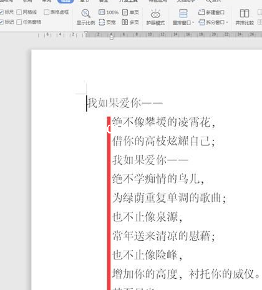The width and height of the screenshot is (262, 290).
Task: Click the search icon in the ribbon tabs
Action: pyautogui.click(x=208, y=1)
